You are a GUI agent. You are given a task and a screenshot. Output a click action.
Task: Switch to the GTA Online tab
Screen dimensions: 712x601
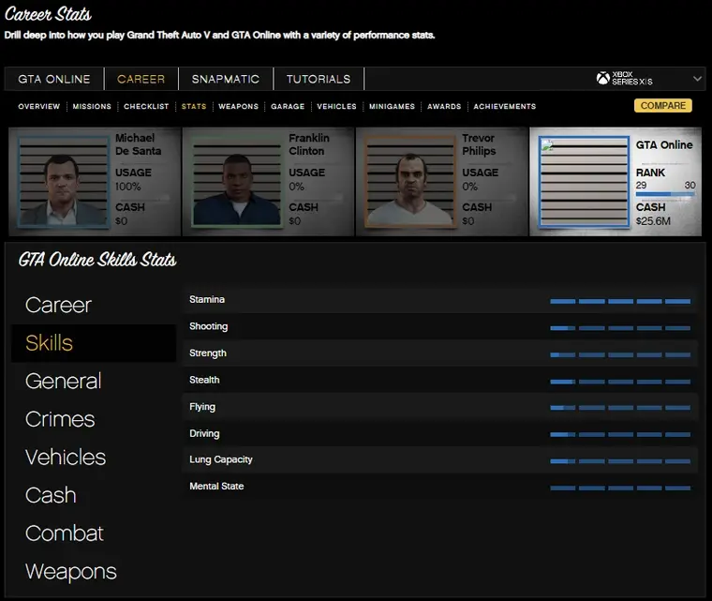pyautogui.click(x=54, y=79)
